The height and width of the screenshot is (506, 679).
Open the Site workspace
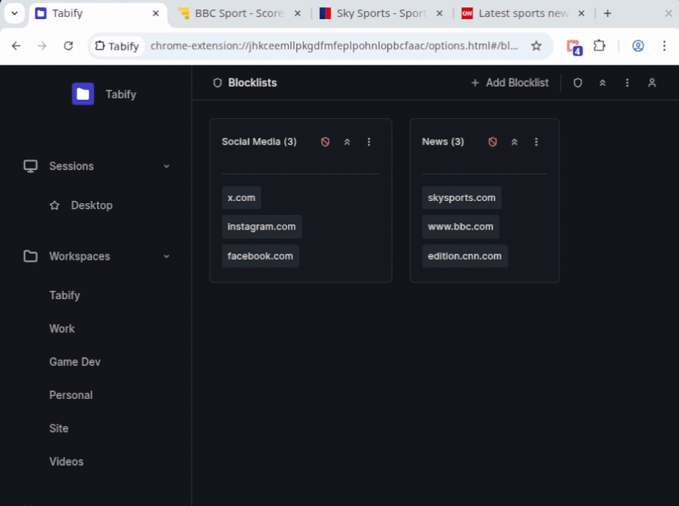(x=59, y=428)
